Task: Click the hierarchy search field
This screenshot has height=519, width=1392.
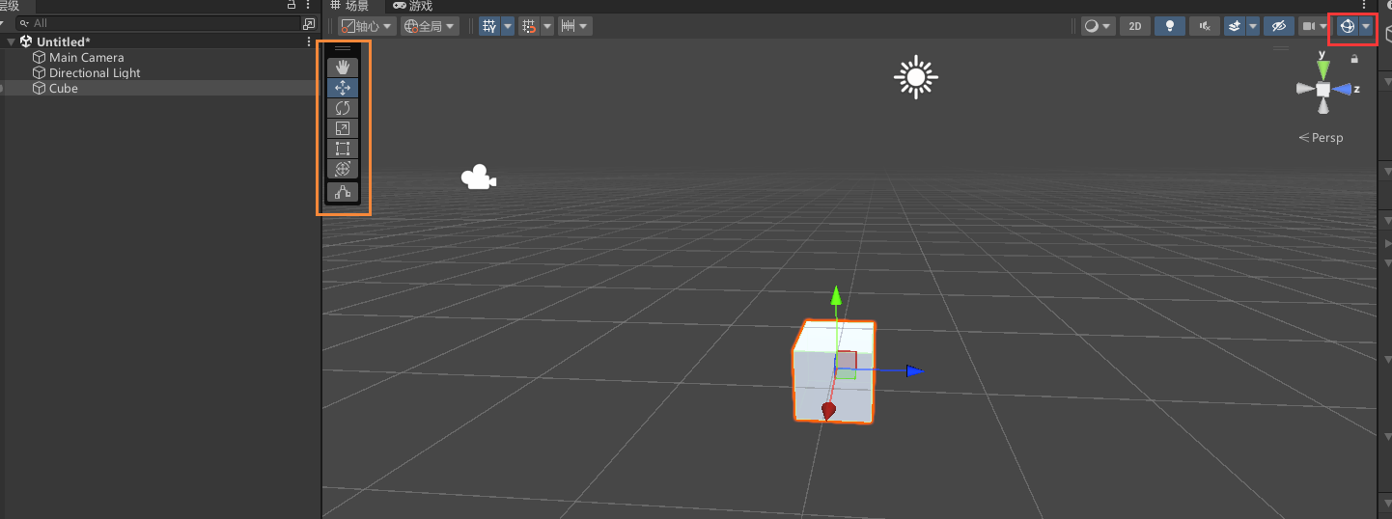Action: [164, 23]
